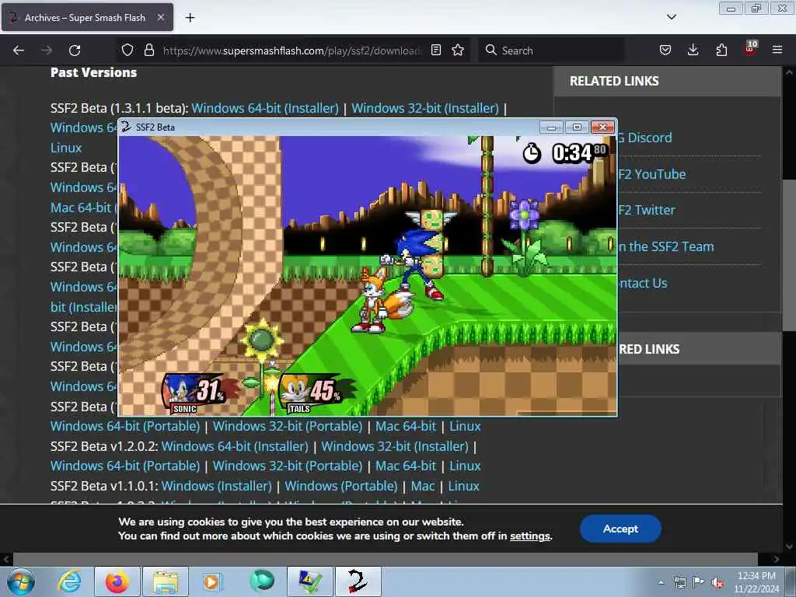Viewport: 796px width, 597px height.
Task: Open the Windows Start menu
Action: (21, 581)
